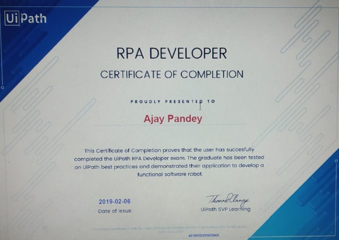This screenshot has height=240, width=339.
Task: Click the certificate ID number at bottom
Action: tap(204, 235)
